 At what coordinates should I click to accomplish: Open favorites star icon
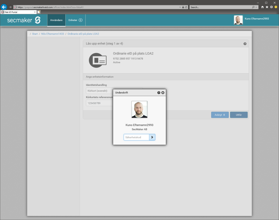(x=267, y=7)
